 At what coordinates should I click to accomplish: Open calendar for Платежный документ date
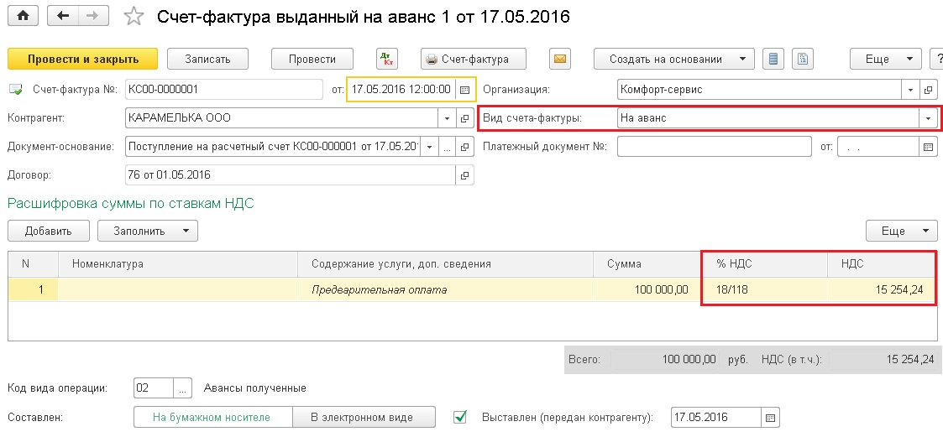click(x=928, y=147)
